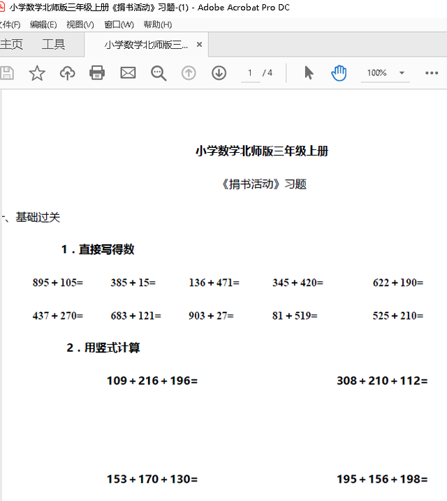The width and height of the screenshot is (447, 501).
Task: Select the arrow selection tool
Action: coord(309,73)
